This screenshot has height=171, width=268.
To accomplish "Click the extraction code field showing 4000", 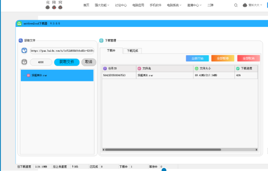I will coord(41,62).
